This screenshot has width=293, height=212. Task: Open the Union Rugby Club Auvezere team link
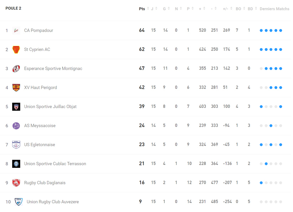click(x=53, y=202)
